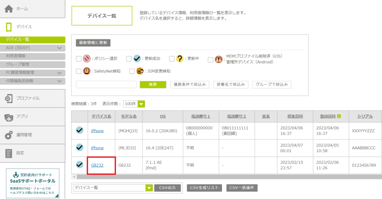Screen dimensions: 382x199
Task: Open the デバイス一覧 CSV type dropdown
Action: 149,188
